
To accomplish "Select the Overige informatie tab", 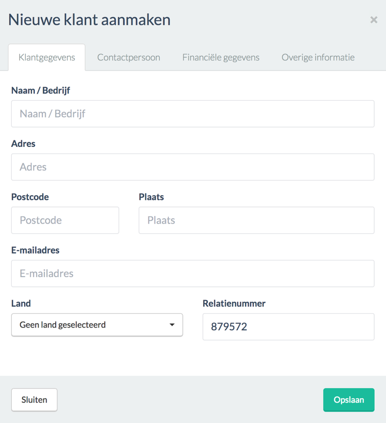I will pyautogui.click(x=318, y=57).
